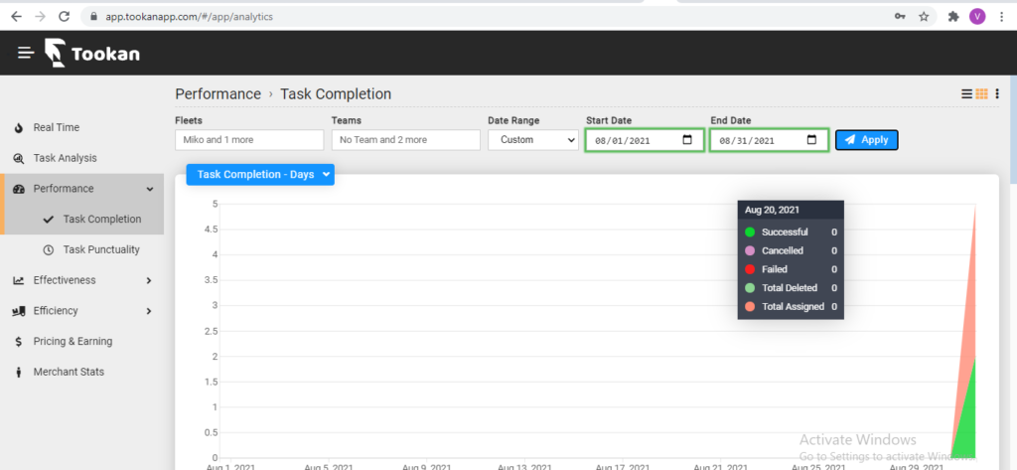Screen dimensions: 1017x470
Task: Click Performance breadcrumb link
Action: 218,94
